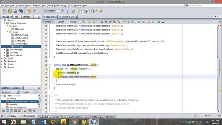Click the Search input field
The image size is (222, 125).
click(x=205, y=6)
